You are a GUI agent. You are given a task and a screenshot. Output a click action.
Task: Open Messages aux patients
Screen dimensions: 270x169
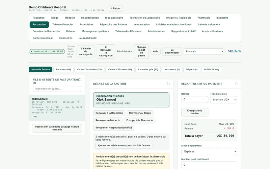(x=95, y=31)
